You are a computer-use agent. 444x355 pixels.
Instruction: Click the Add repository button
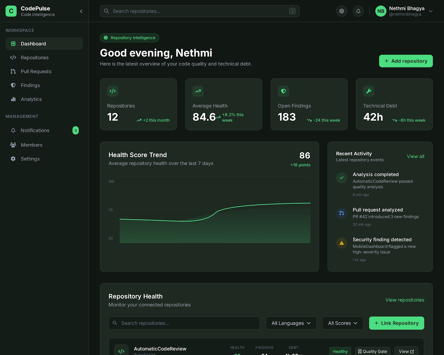click(x=406, y=61)
